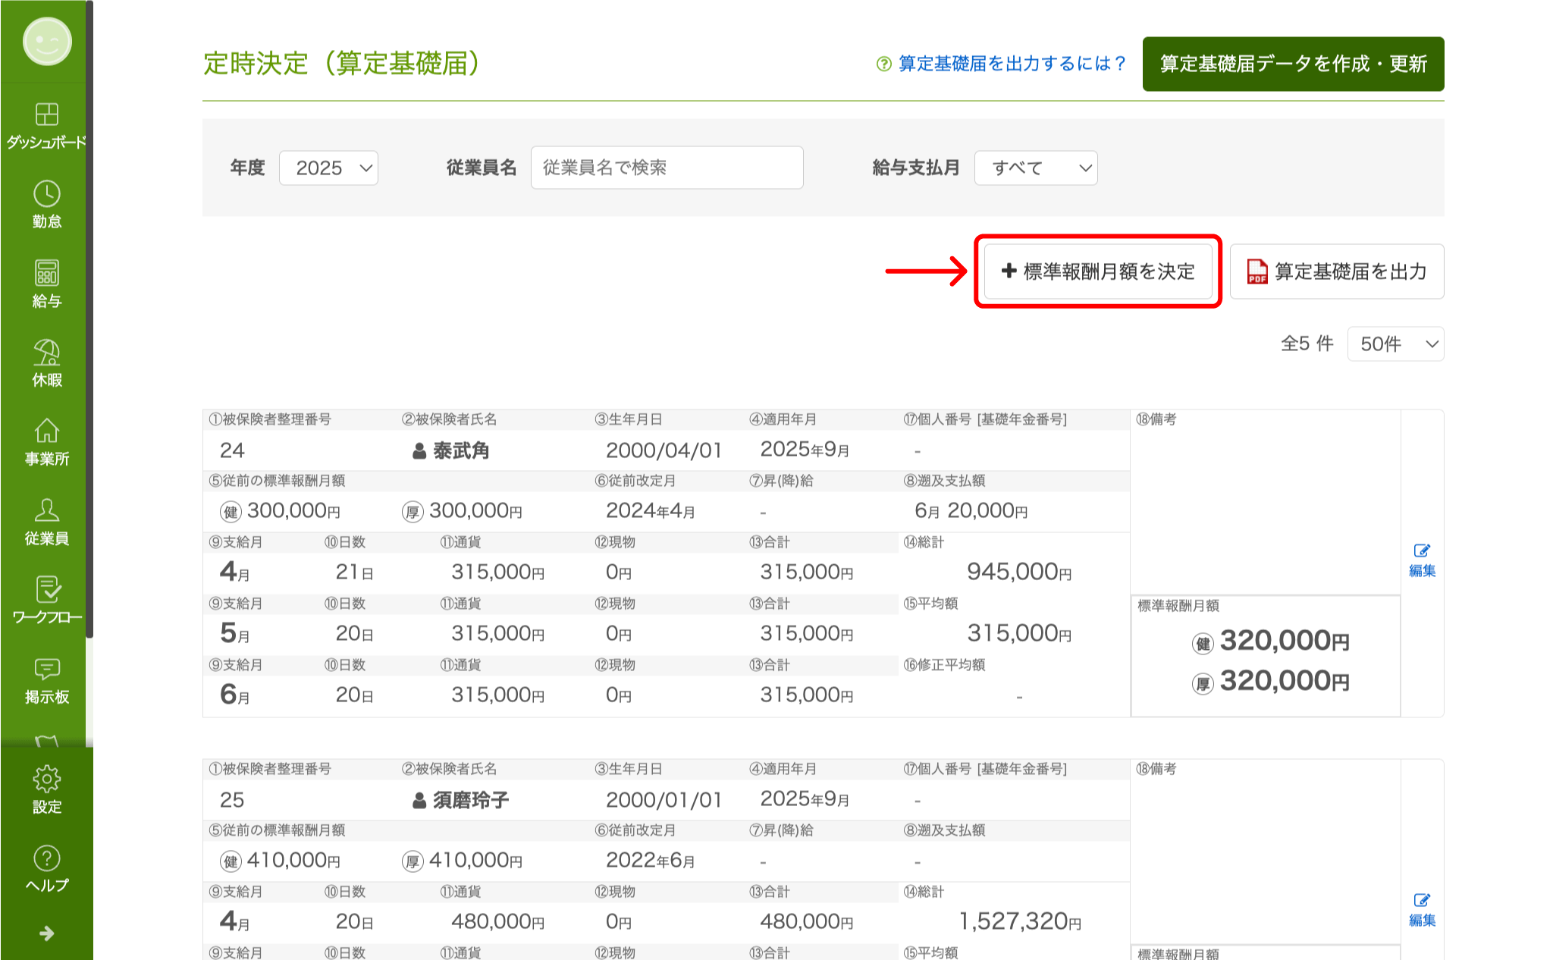Expand 給与支払月 すべて dropdown
Image resolution: width=1553 pixels, height=960 pixels.
1035,168
